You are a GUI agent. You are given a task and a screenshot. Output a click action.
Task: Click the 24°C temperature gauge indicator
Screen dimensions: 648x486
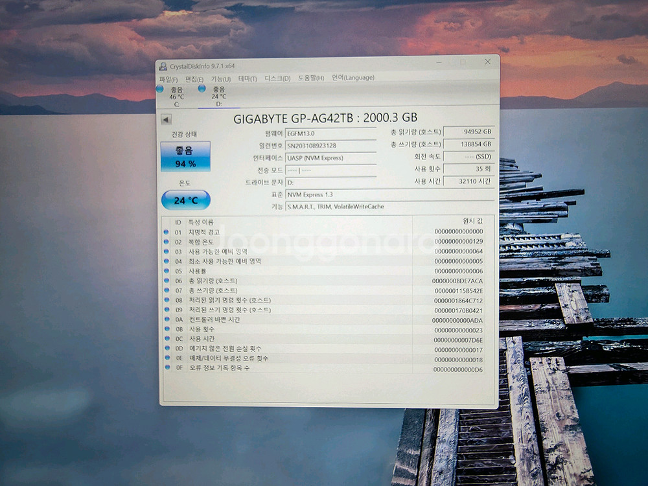coord(186,200)
